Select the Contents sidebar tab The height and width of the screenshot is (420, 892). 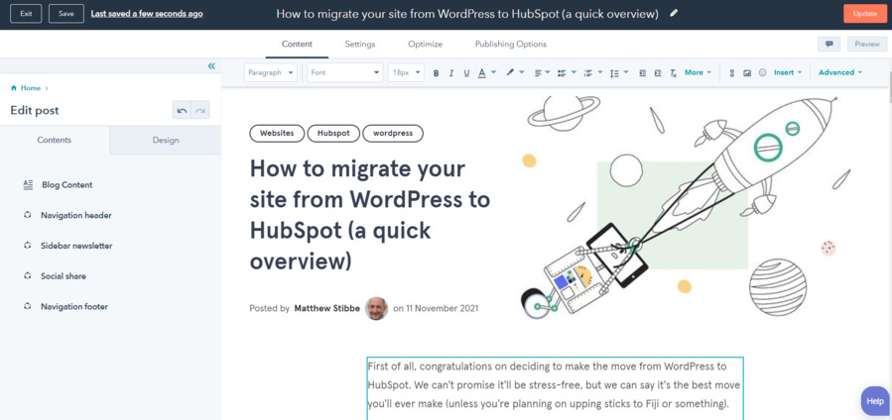coord(54,141)
